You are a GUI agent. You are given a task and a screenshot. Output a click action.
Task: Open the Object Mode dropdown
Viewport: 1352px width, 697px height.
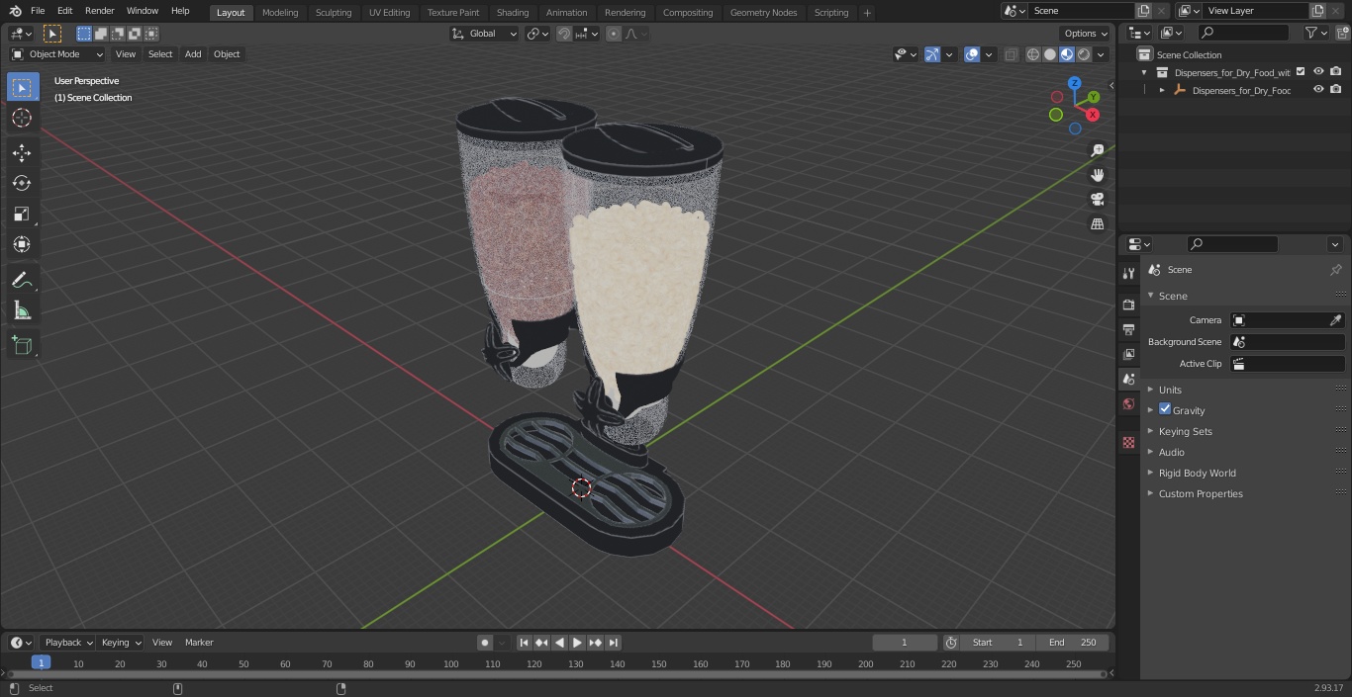pyautogui.click(x=57, y=54)
